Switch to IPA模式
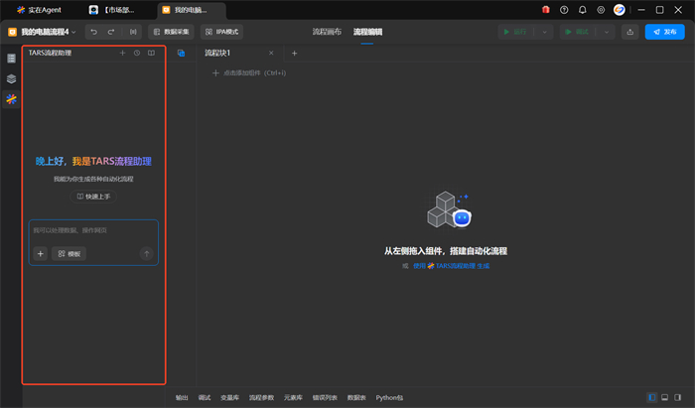Screen dimensions: 695x408 (x=221, y=32)
